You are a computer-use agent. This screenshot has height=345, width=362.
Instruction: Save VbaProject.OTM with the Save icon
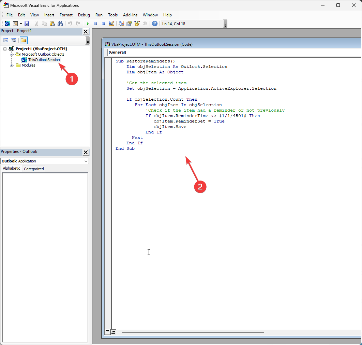tap(27, 24)
